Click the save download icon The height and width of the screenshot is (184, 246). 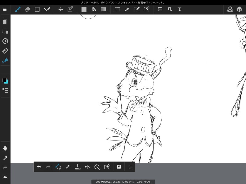click(77, 167)
